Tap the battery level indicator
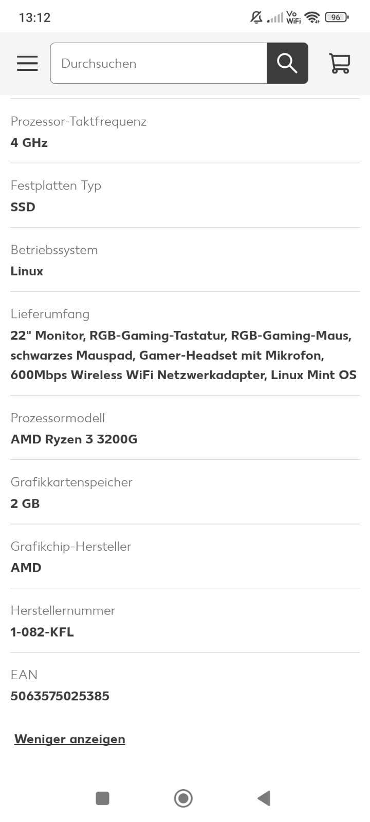Viewport: 370px width, 822px height. pyautogui.click(x=337, y=17)
